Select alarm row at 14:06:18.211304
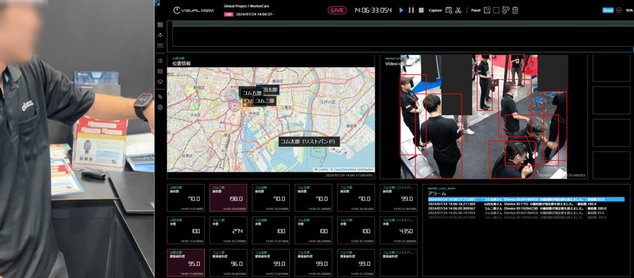 coord(526,204)
